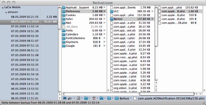Viewport: 206px width, 105px height.
Task: Click the 89 B plist file icon
Action: tap(160, 23)
